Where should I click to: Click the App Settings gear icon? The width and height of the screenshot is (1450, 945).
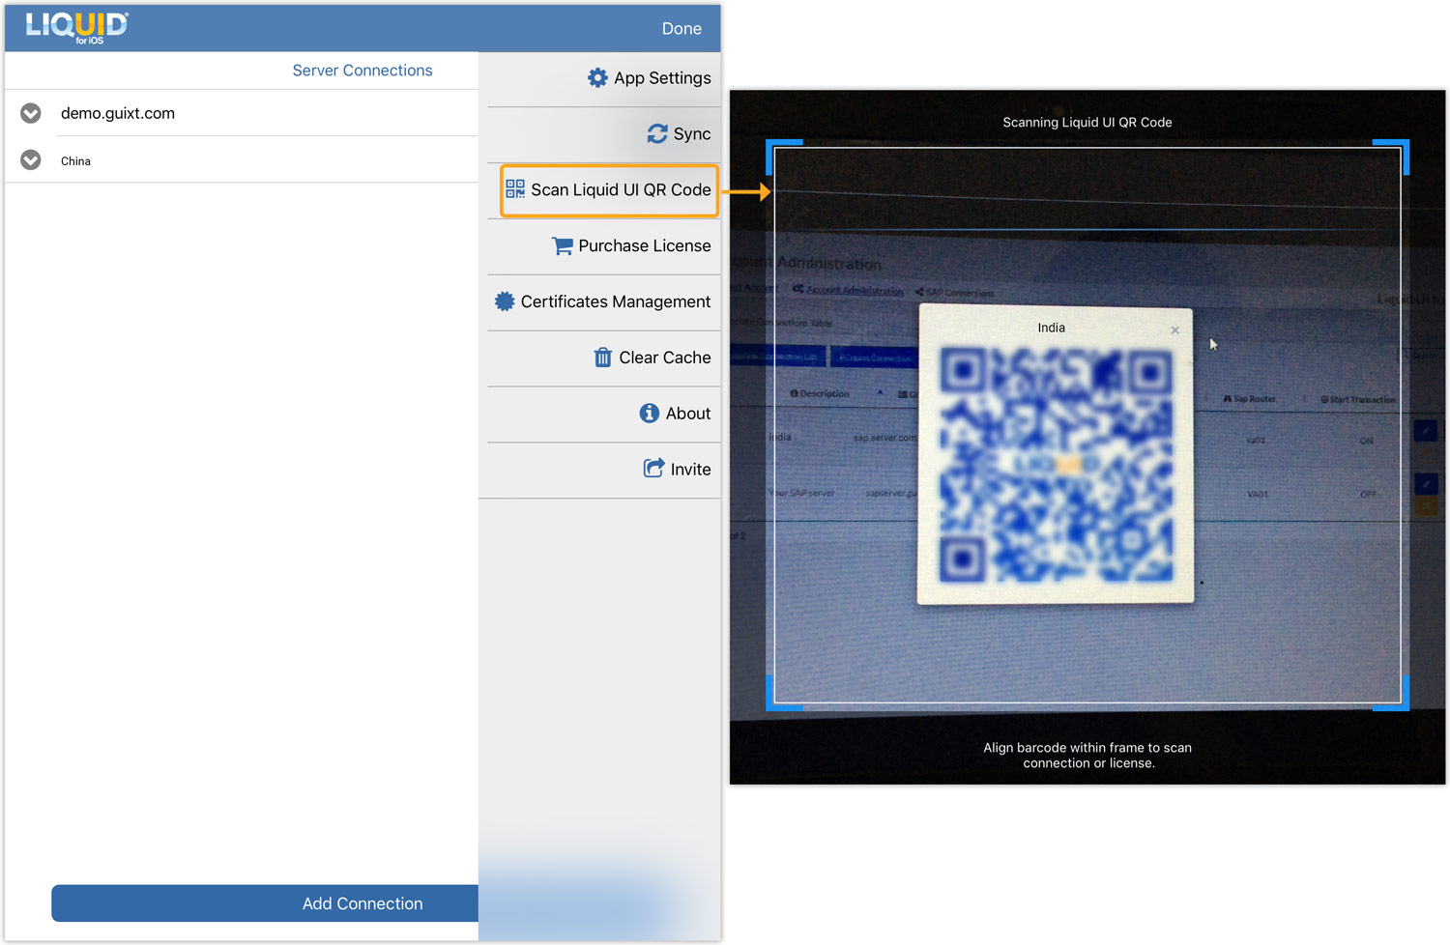(597, 78)
